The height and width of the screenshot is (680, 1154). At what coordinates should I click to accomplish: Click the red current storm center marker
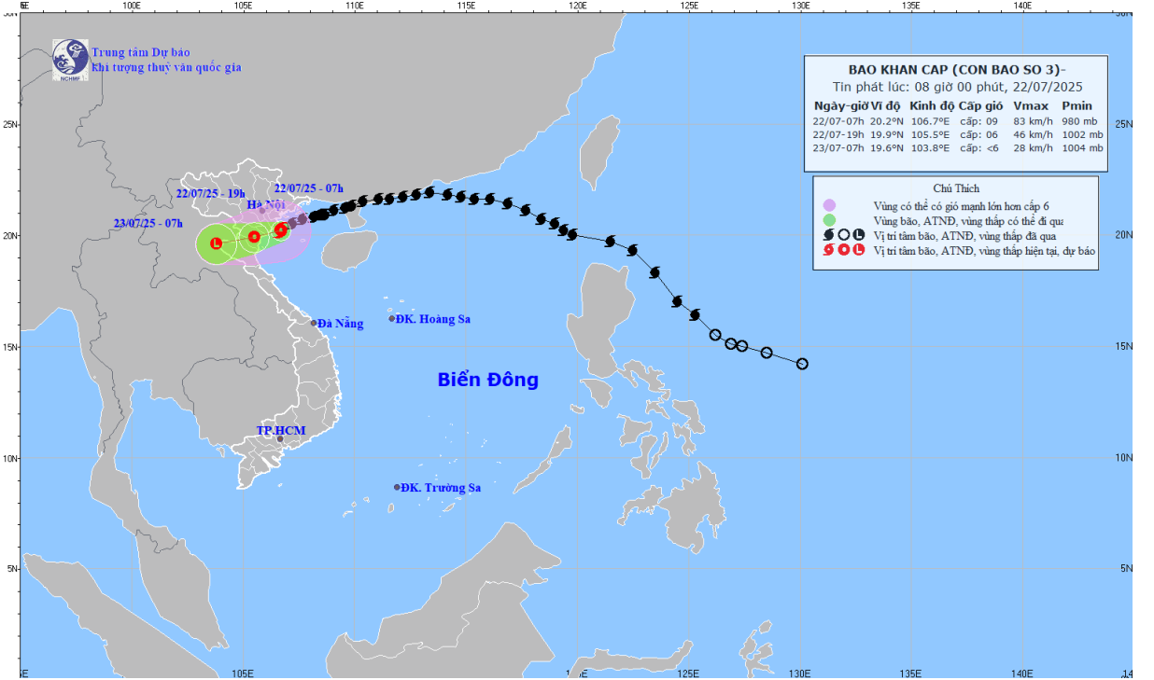coord(281,229)
